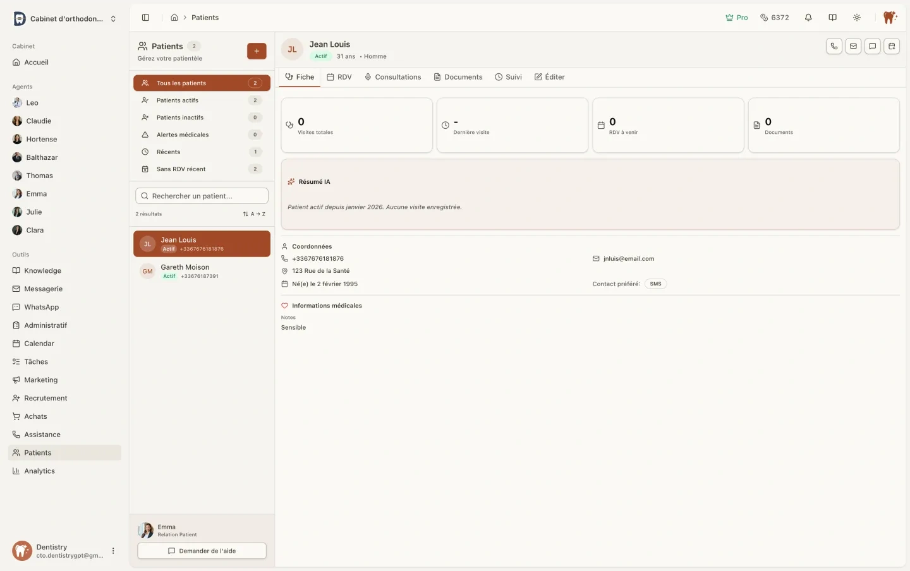Image resolution: width=910 pixels, height=571 pixels.
Task: Click the Rechercher un patient search field
Action: pyautogui.click(x=202, y=196)
